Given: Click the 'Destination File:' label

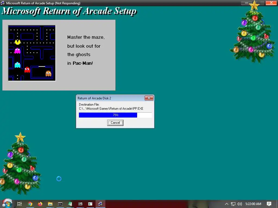Looking at the screenshot, I should coord(89,105).
